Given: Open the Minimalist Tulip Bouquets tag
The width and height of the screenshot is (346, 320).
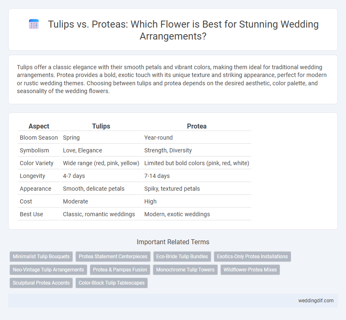Looking at the screenshot, I should 41,257.
